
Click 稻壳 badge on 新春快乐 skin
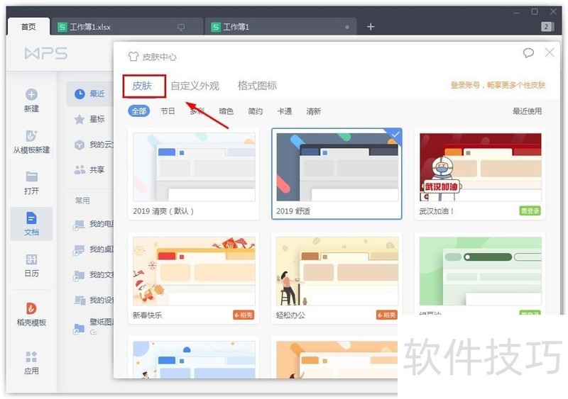coord(244,315)
